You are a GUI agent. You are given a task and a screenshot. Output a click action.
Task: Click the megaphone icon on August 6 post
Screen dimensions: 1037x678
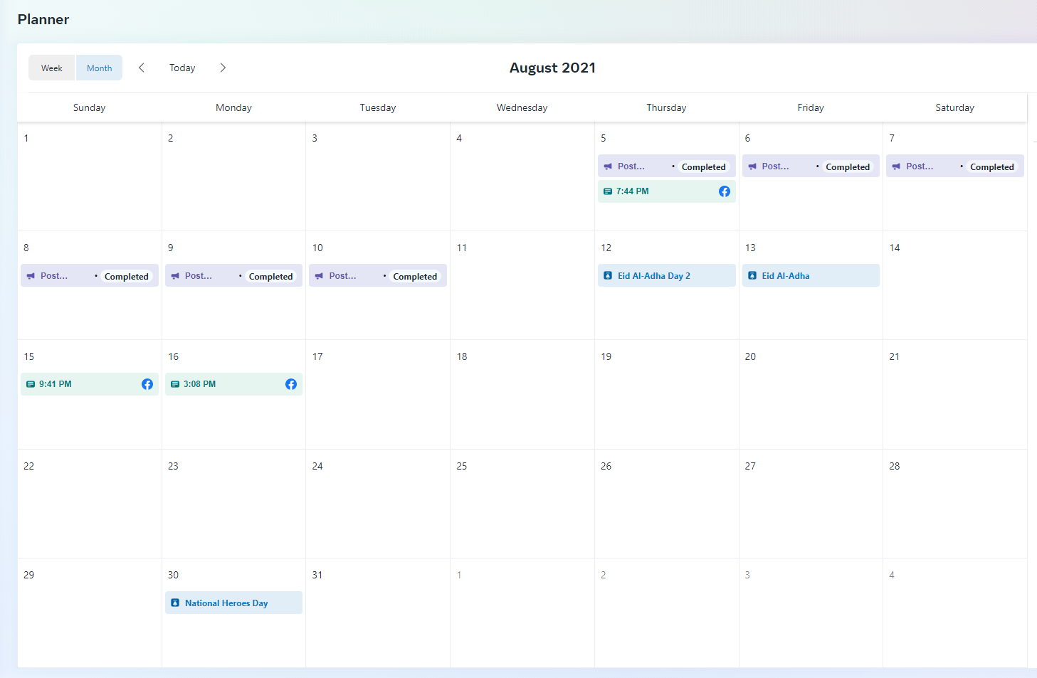(x=752, y=166)
